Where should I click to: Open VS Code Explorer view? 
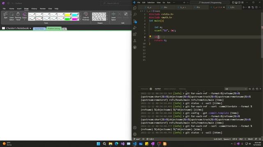pyautogui.click(x=135, y=8)
